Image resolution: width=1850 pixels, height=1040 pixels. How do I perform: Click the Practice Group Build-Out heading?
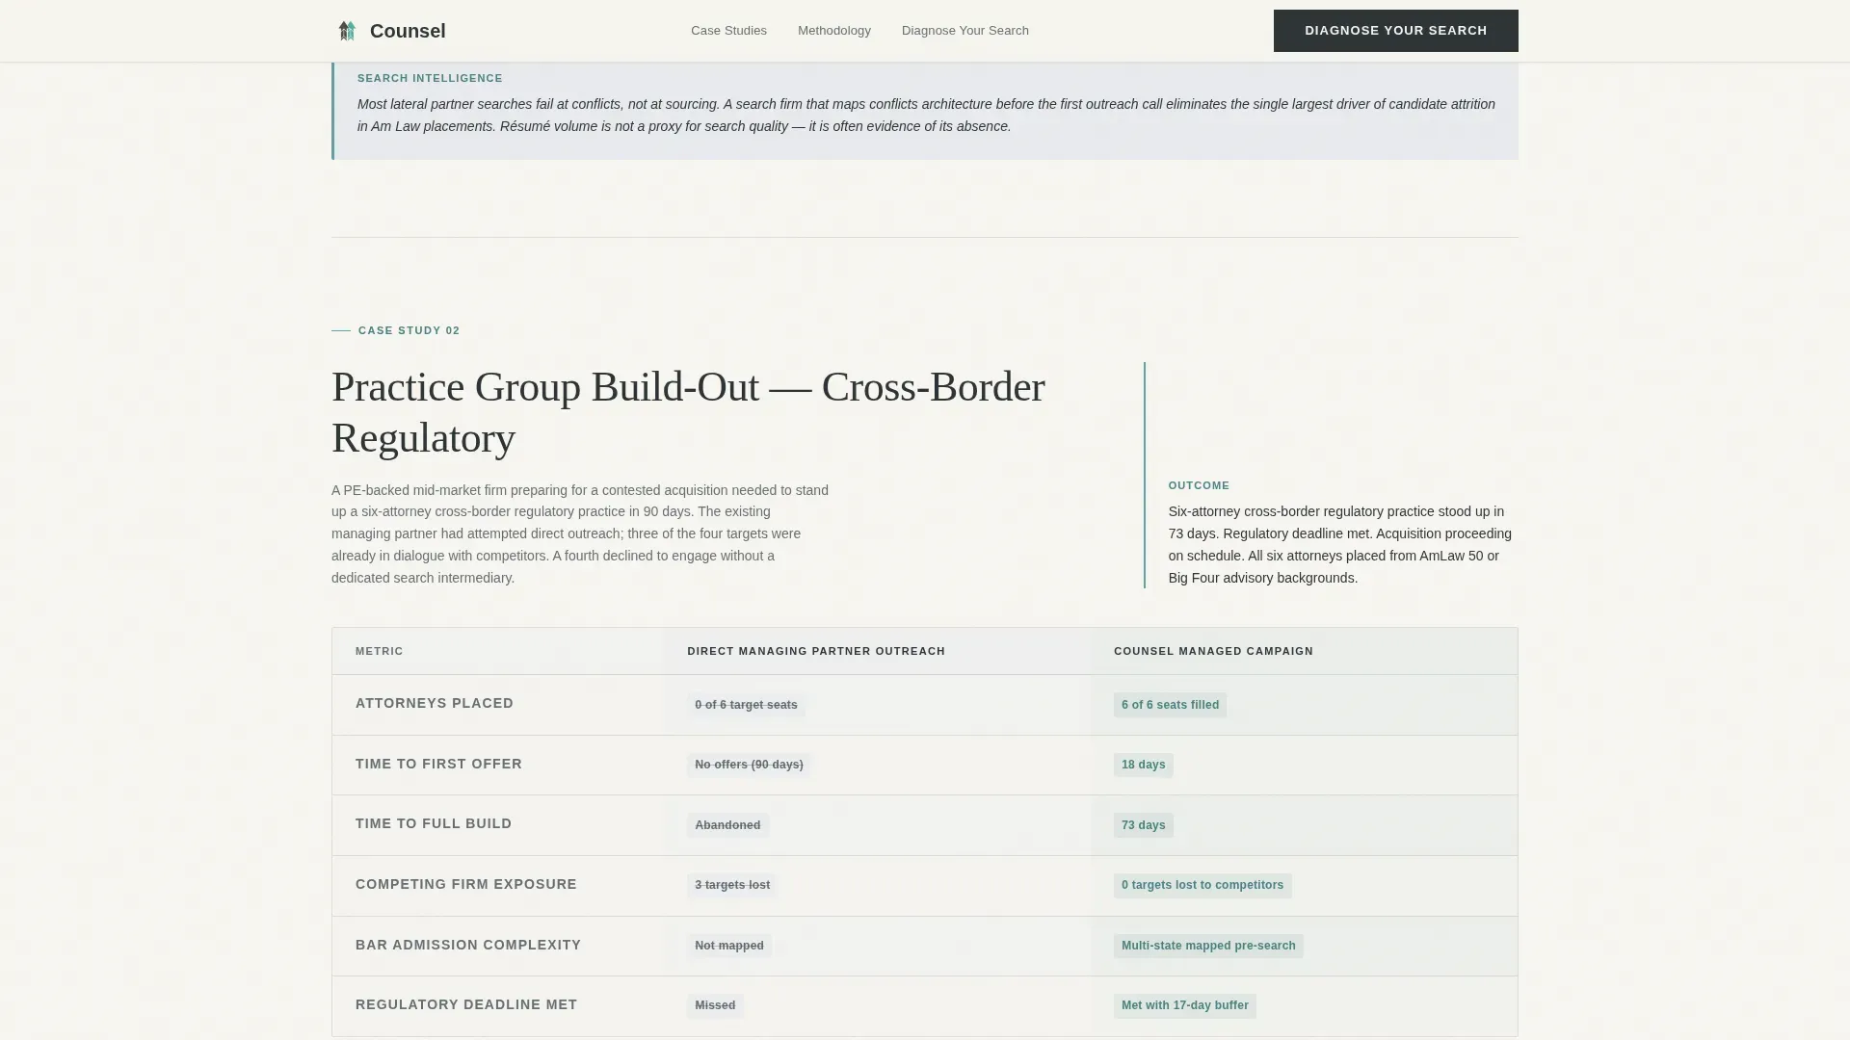coord(688,412)
